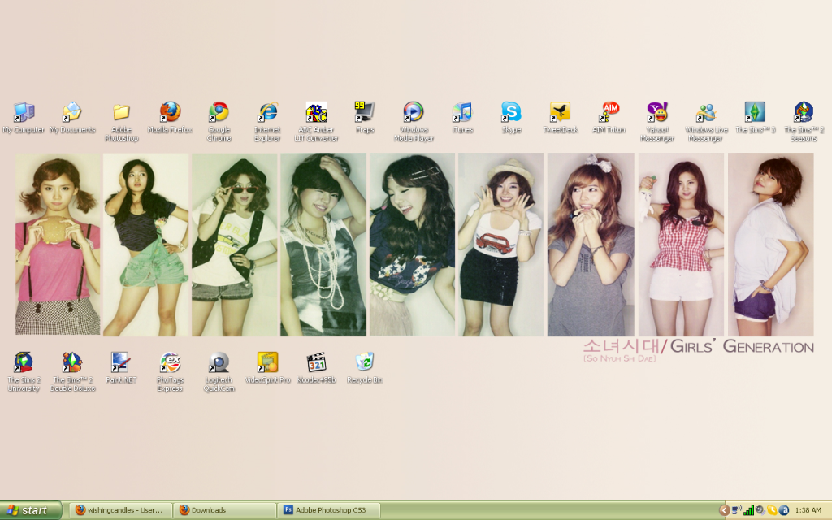Viewport: 832px width, 520px height.
Task: Click the wireless network computer tray icon
Action: coord(736,510)
